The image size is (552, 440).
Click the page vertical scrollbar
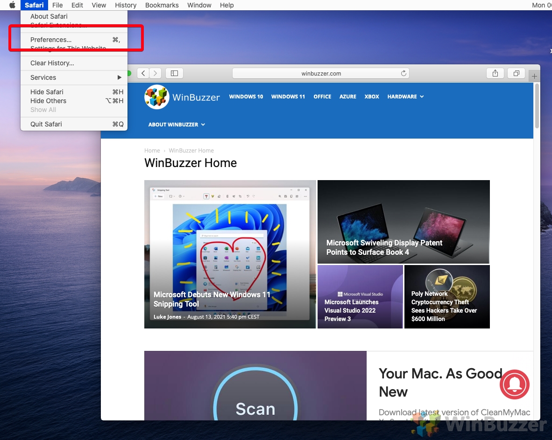pyautogui.click(x=537, y=106)
